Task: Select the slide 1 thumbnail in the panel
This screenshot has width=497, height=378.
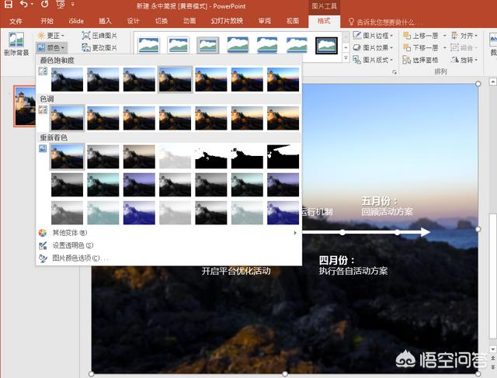Action: (29, 106)
